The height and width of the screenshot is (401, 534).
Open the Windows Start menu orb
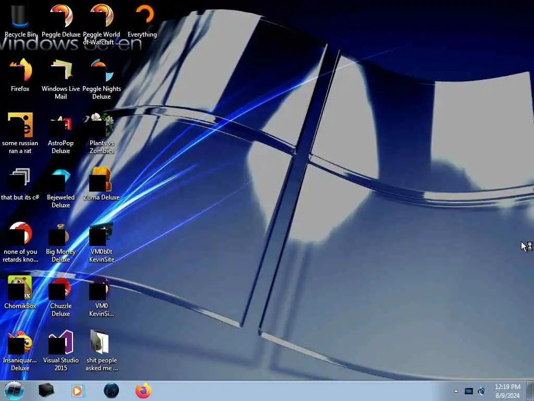click(14, 391)
